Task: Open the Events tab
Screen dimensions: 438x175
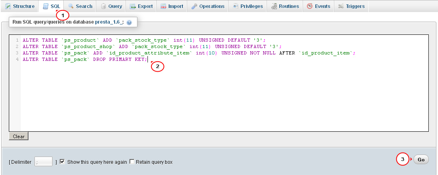Action: coord(318,6)
